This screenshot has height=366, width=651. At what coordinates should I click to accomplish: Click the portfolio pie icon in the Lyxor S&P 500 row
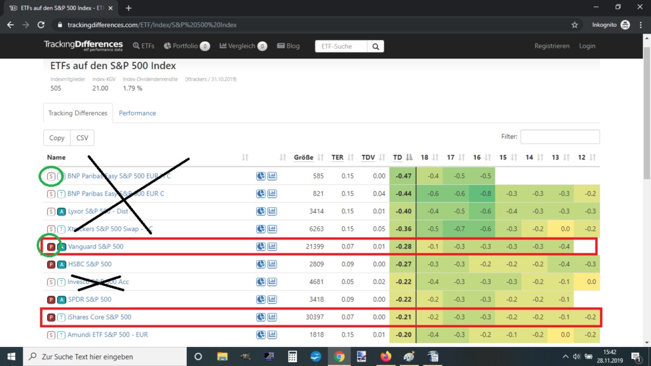261,211
